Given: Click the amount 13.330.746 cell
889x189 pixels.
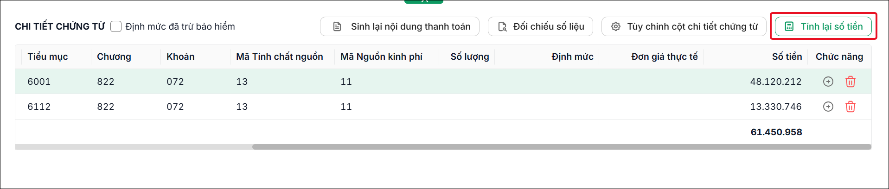Looking at the screenshot, I should coord(776,107).
